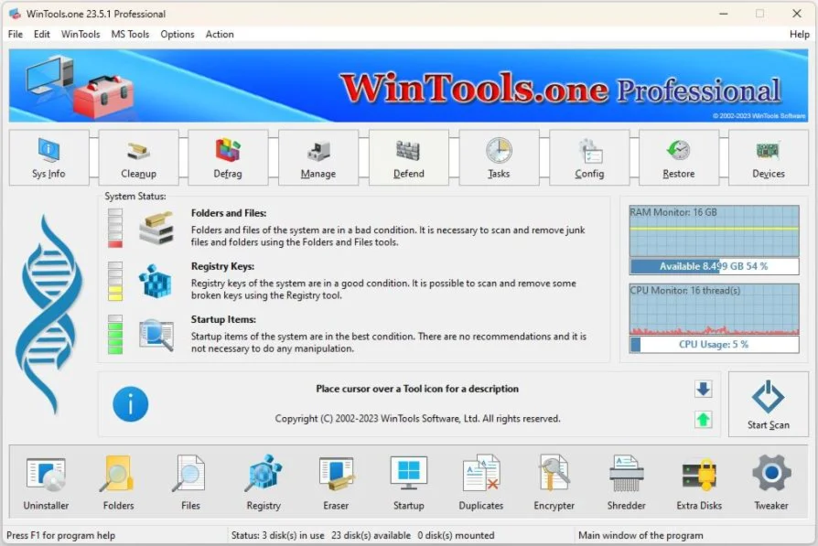Screen dimensions: 818x546
Task: Open the Devices manager
Action: (769, 156)
